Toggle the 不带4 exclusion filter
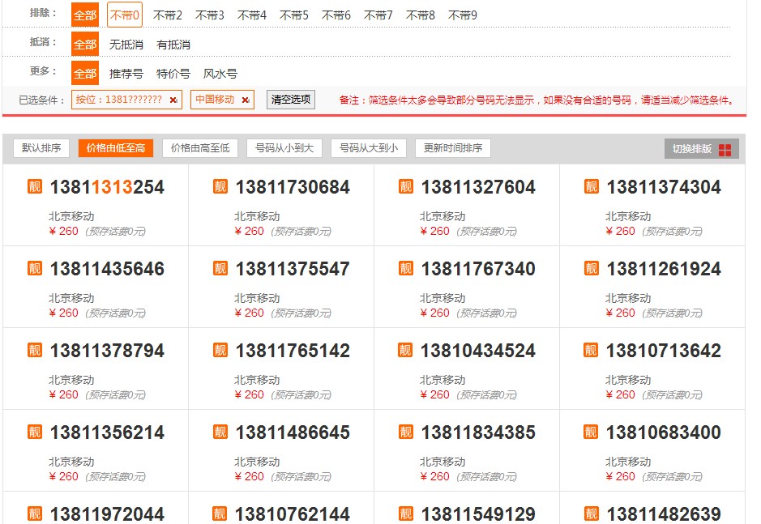 (252, 15)
